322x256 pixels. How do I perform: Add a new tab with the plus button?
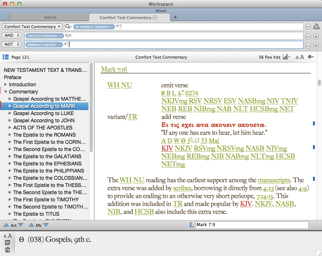pos(175,17)
